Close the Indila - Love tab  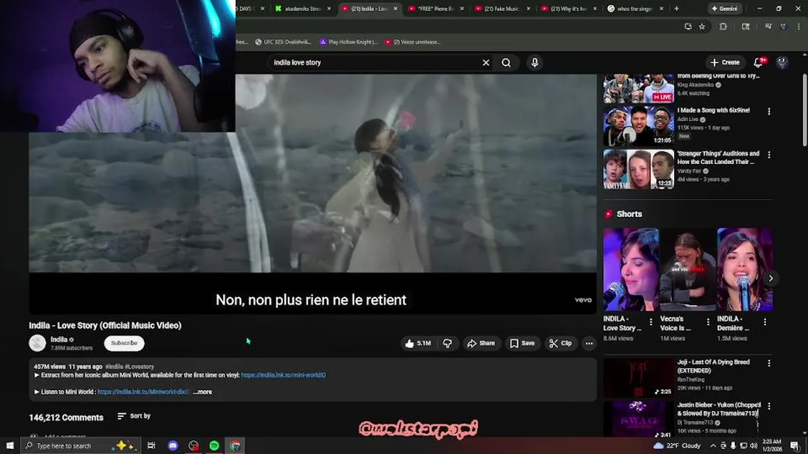[x=396, y=9]
